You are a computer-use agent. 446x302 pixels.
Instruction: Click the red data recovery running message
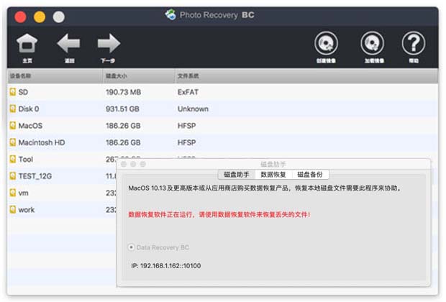[219, 214]
